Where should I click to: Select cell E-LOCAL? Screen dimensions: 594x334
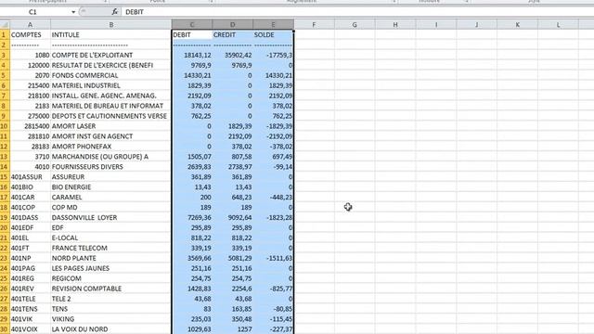pos(111,238)
